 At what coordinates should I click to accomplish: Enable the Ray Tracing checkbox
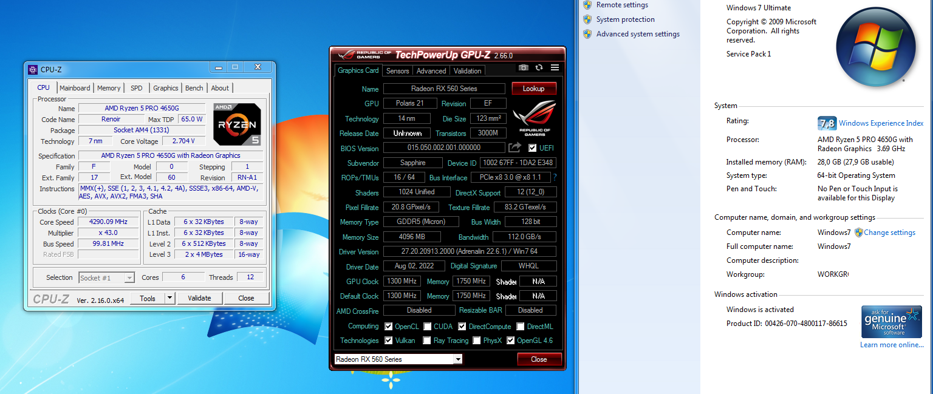(427, 341)
